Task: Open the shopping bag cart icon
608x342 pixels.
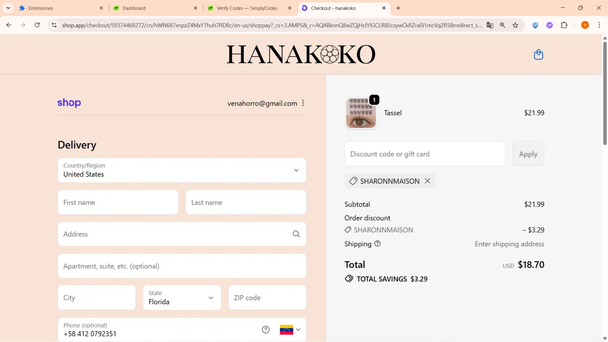Action: coord(538,54)
